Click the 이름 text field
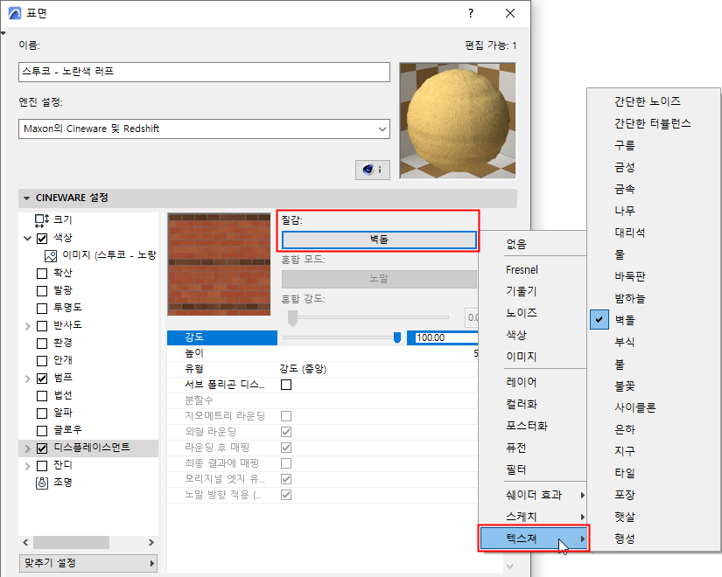Screen dimensions: 722x577 (x=204, y=73)
